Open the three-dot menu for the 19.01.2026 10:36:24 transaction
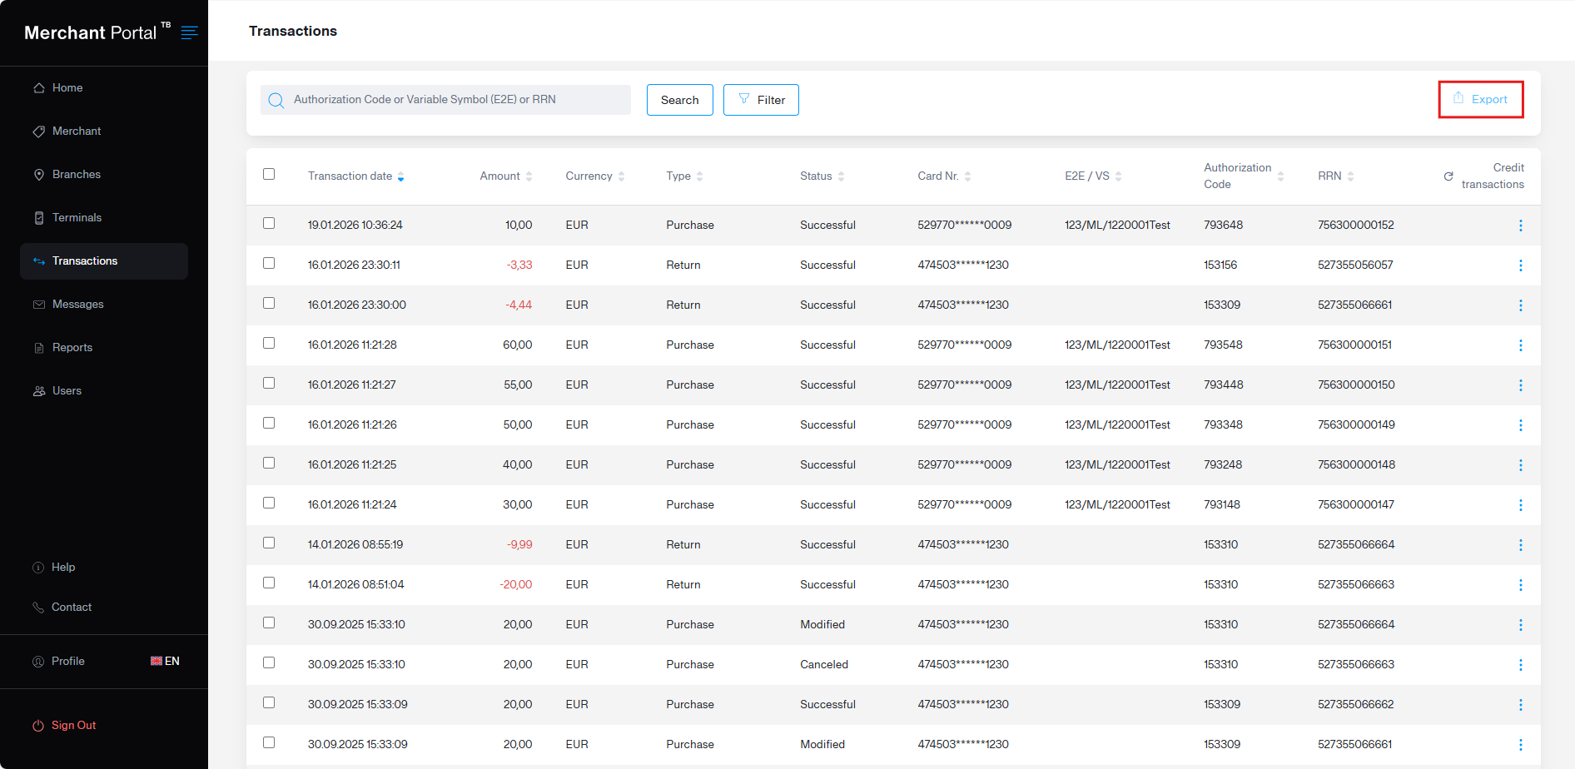The image size is (1575, 769). point(1520,226)
